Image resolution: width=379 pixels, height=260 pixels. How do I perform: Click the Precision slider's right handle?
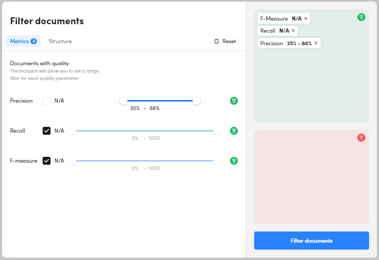(196, 101)
